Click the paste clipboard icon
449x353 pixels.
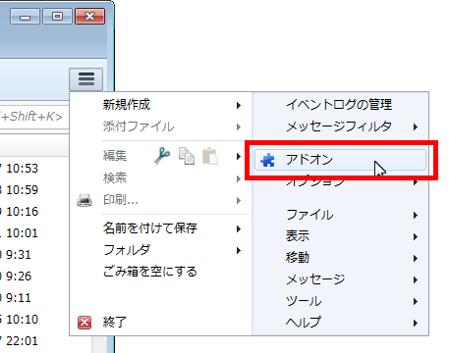point(210,156)
